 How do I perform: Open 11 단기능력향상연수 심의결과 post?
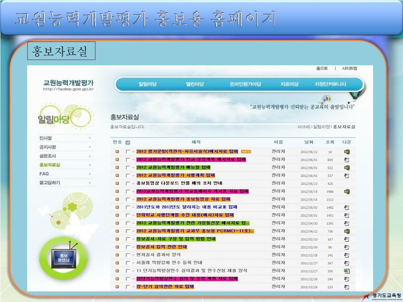192,271
